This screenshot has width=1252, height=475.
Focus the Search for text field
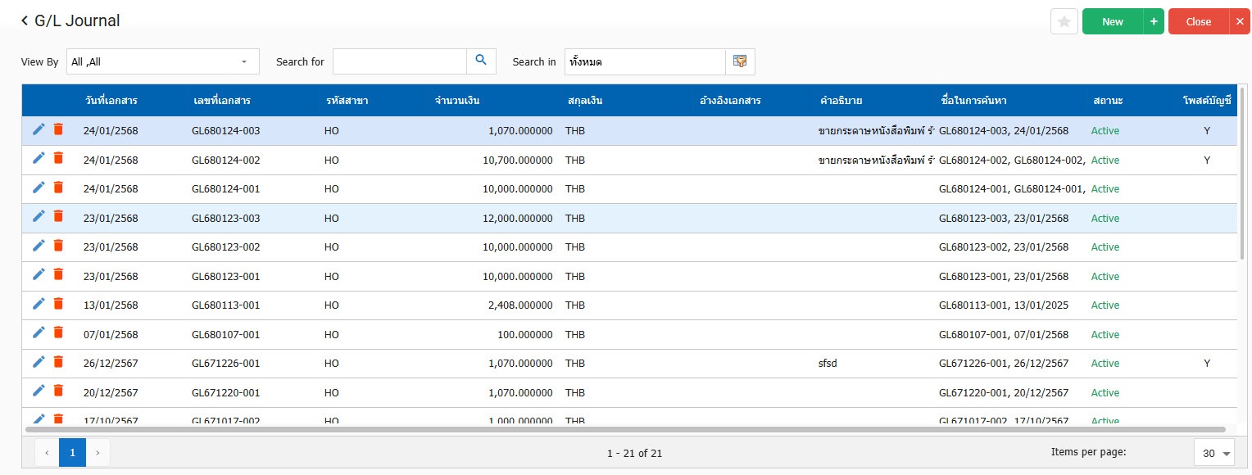(399, 61)
